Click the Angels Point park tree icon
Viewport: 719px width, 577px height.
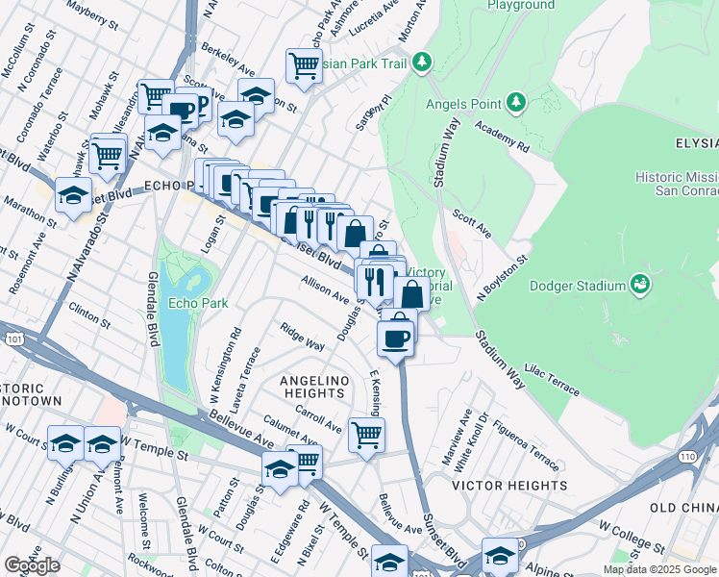pos(516,103)
